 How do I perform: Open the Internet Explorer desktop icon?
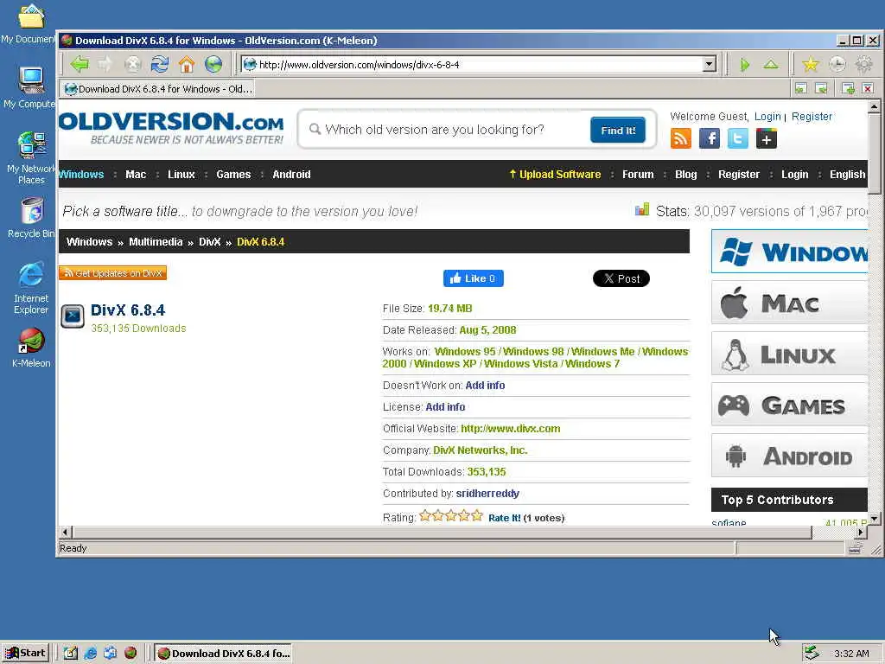(x=31, y=288)
